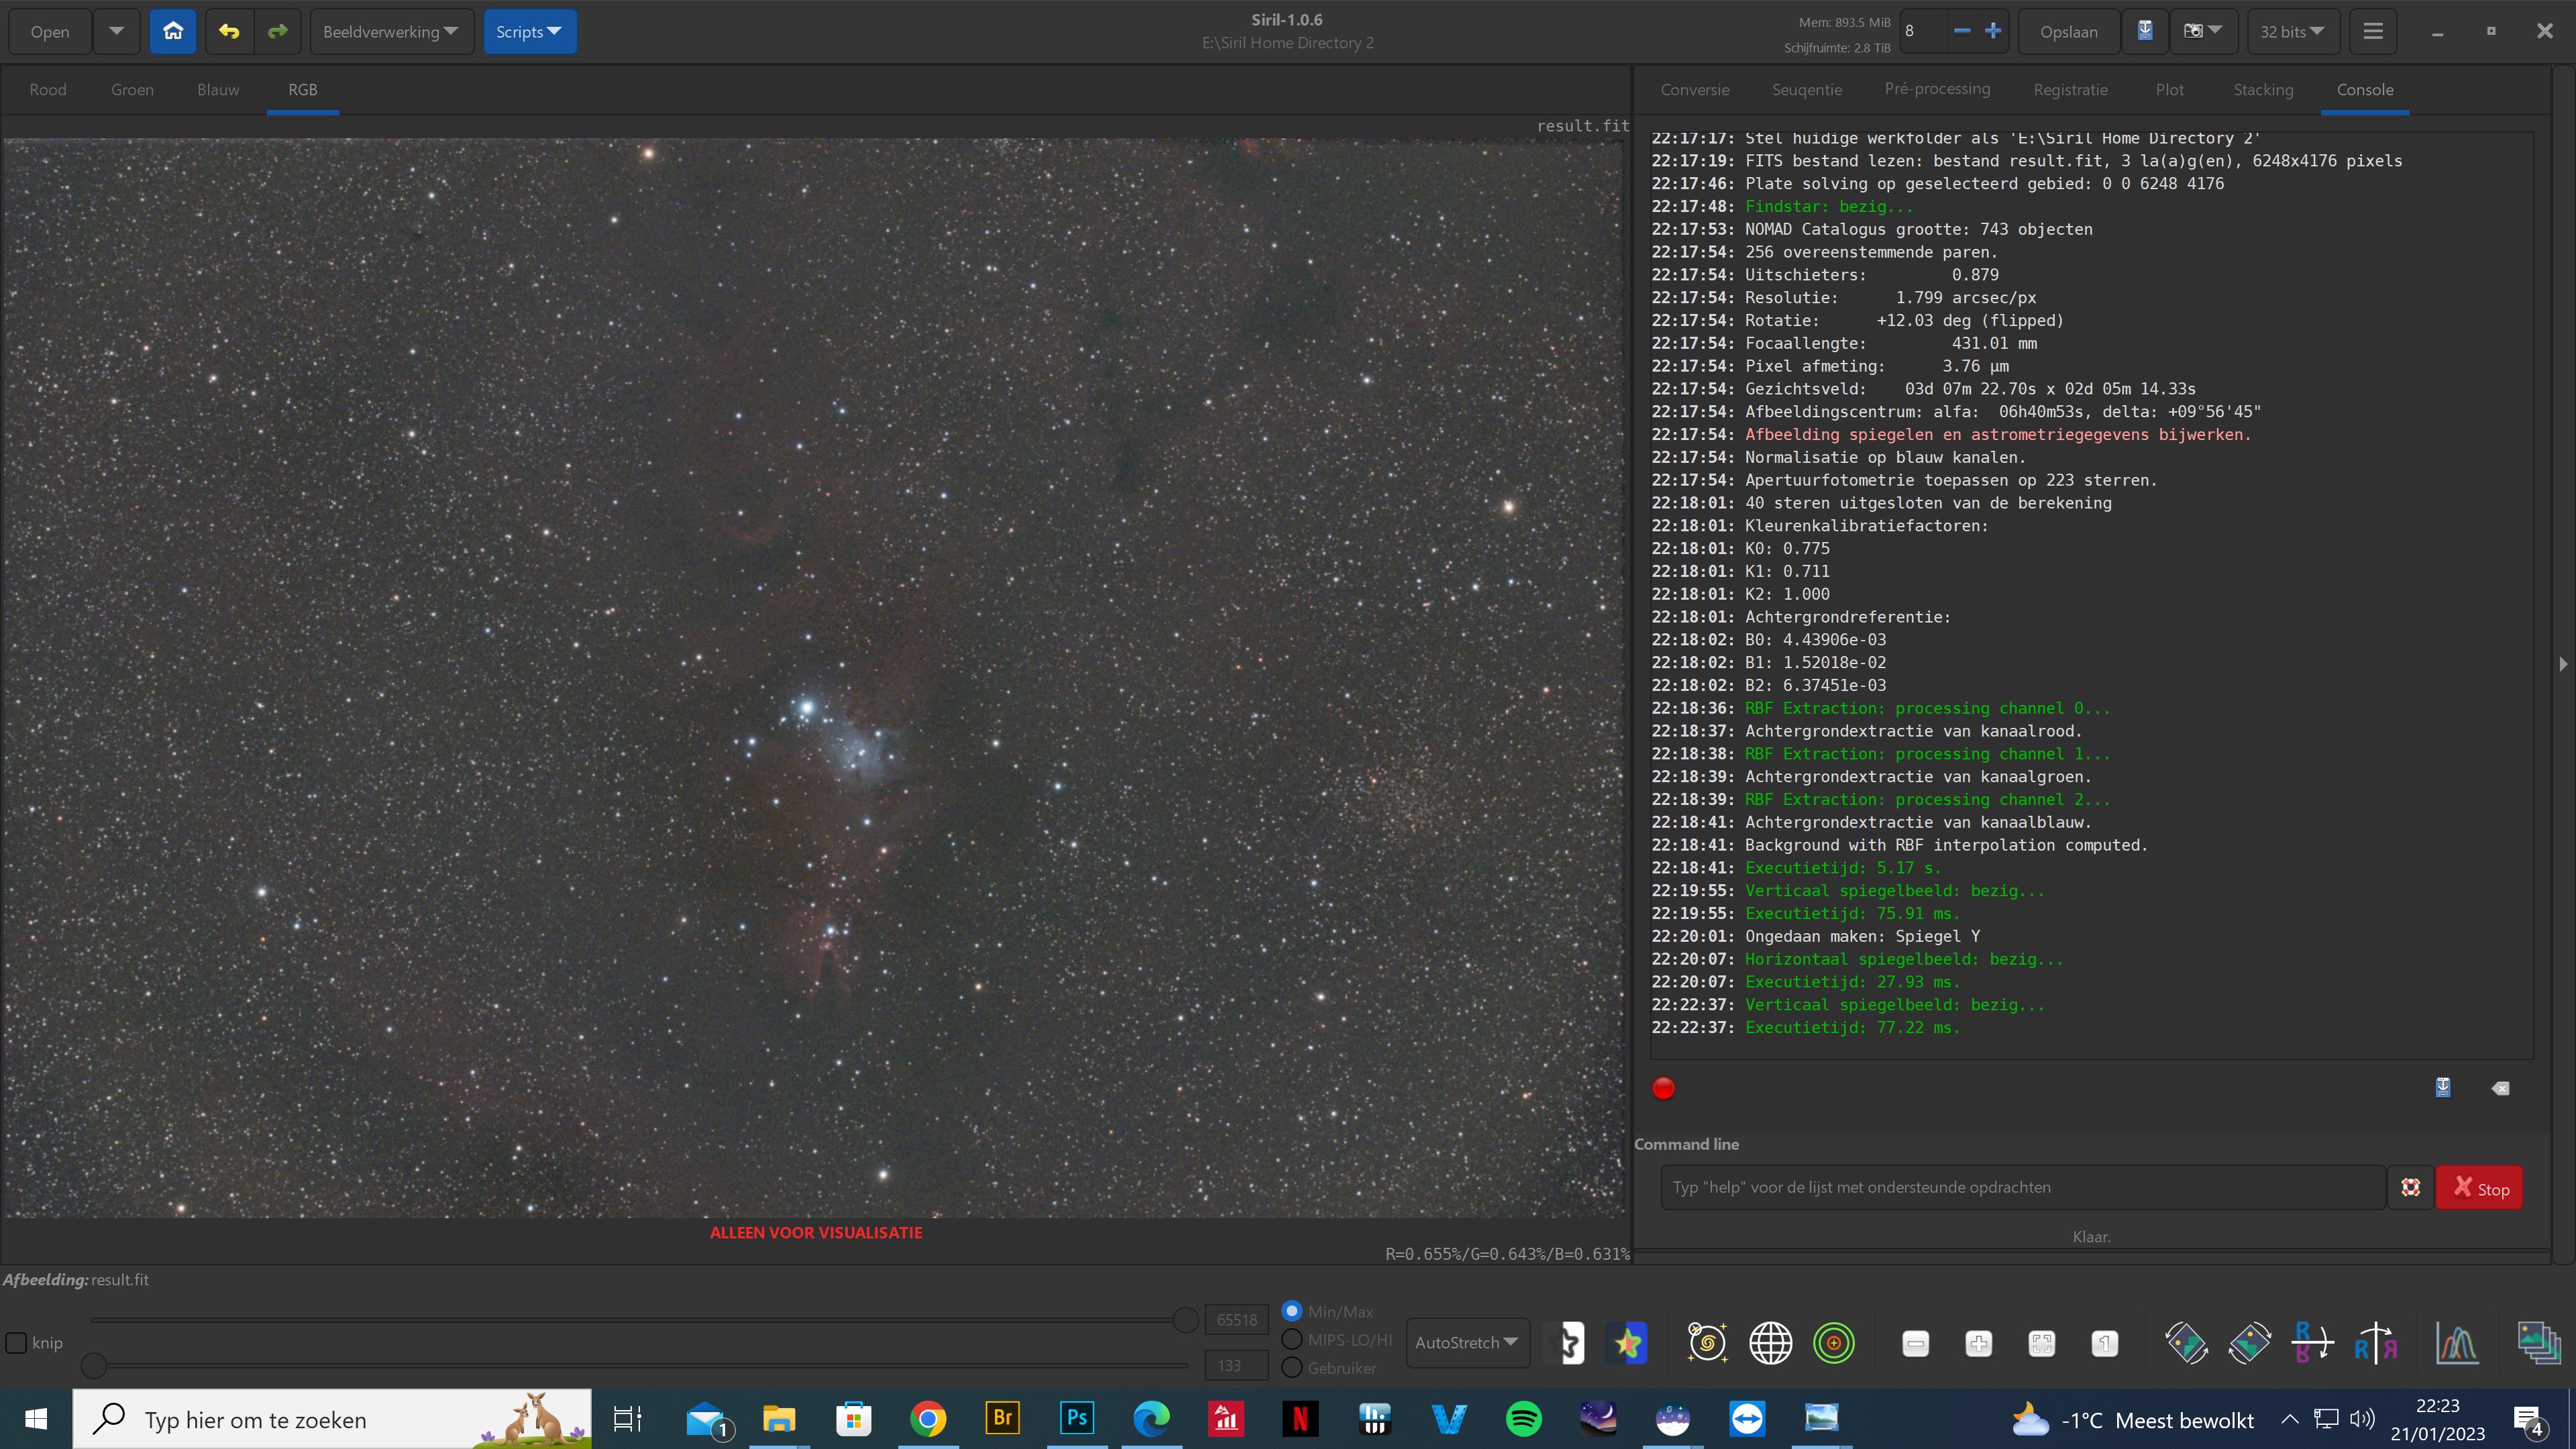Open the histogram transformation tool
This screenshot has width=2576, height=1449.
[x=2457, y=1343]
